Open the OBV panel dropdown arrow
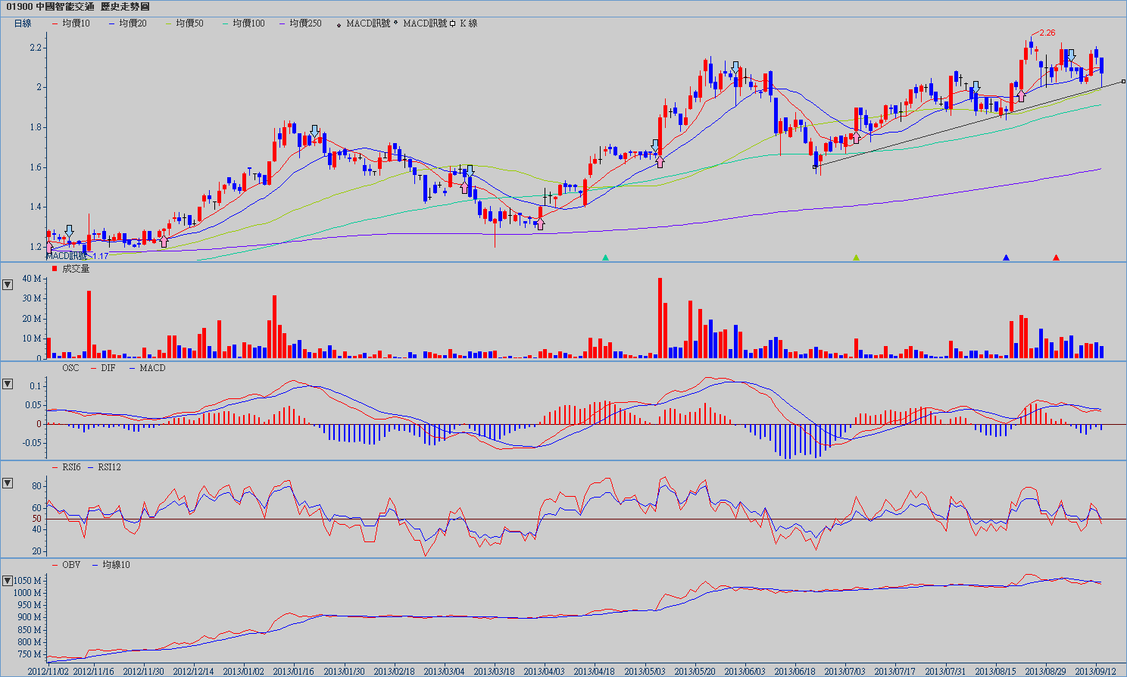Screen dimensions: 1127x677 8,581
